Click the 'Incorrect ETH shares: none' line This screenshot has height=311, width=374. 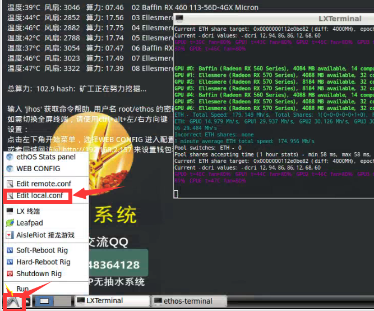(214, 135)
